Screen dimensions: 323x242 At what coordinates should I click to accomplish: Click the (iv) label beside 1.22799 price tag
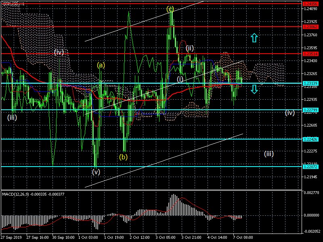289,113
